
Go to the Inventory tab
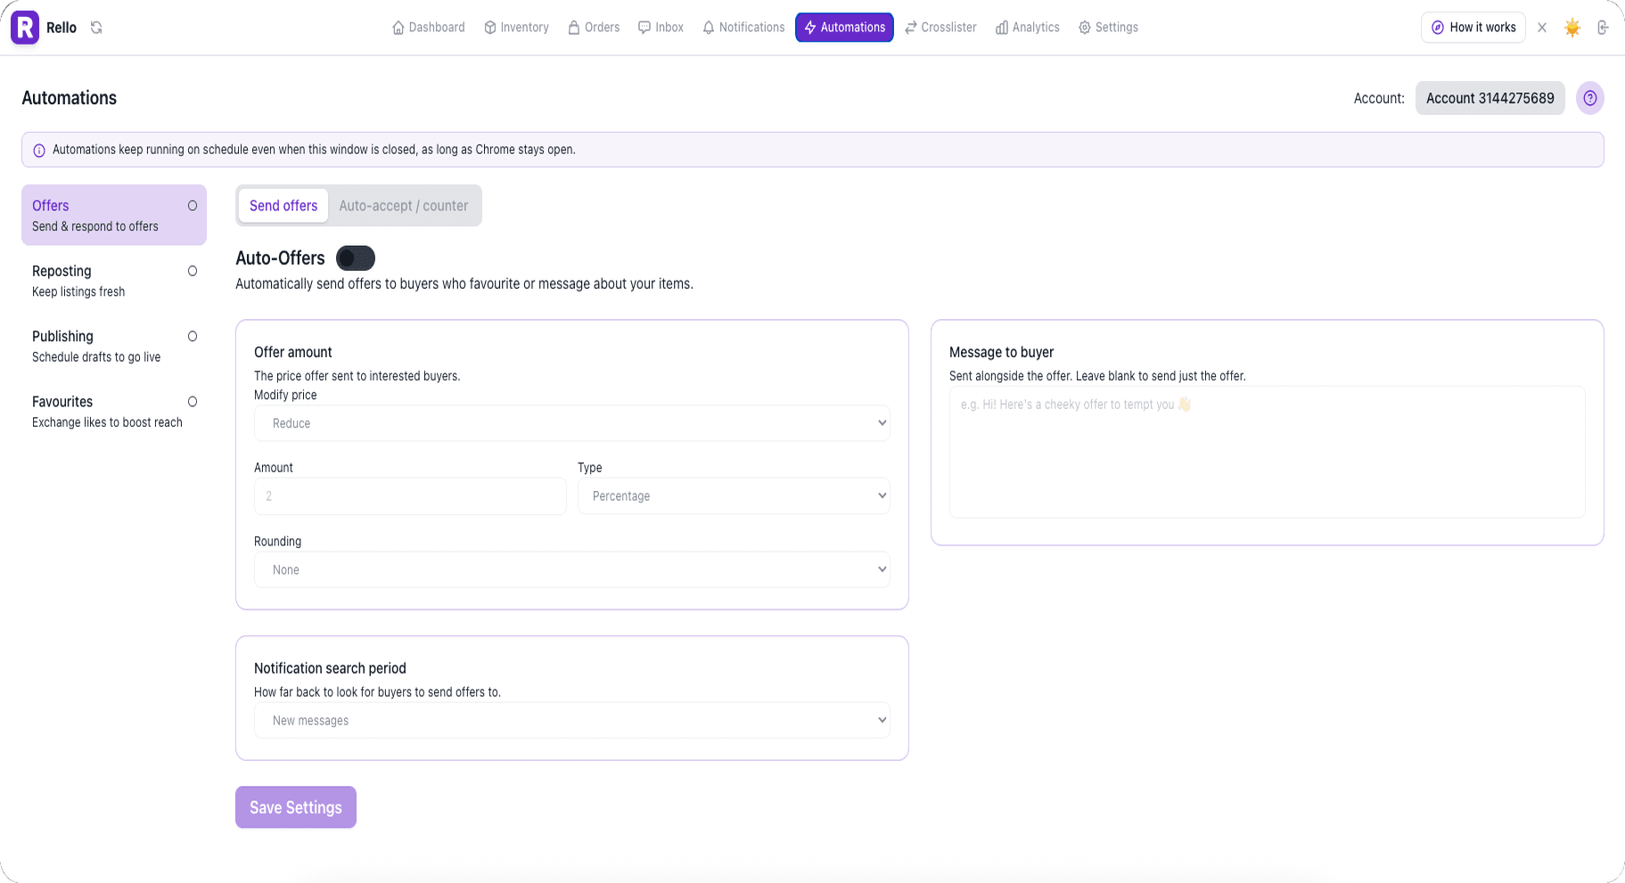tap(516, 28)
